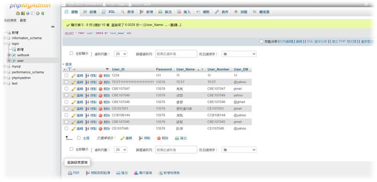Click the SQL 語句分析 explain link
This screenshot has height=182, width=377.
point(317,42)
